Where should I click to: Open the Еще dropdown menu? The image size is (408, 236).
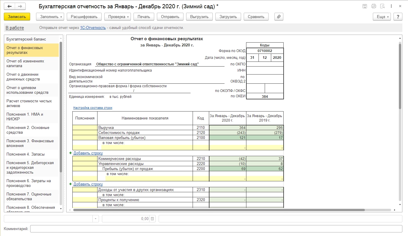pyautogui.click(x=382, y=17)
